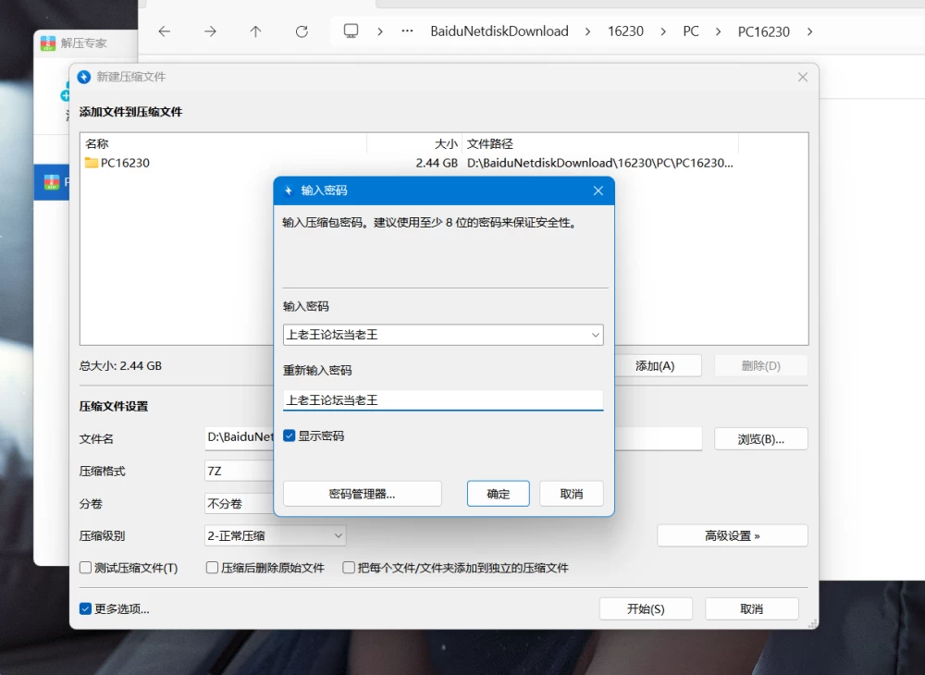Select the 2.44 GB size cell
The image size is (925, 675).
click(x=437, y=163)
